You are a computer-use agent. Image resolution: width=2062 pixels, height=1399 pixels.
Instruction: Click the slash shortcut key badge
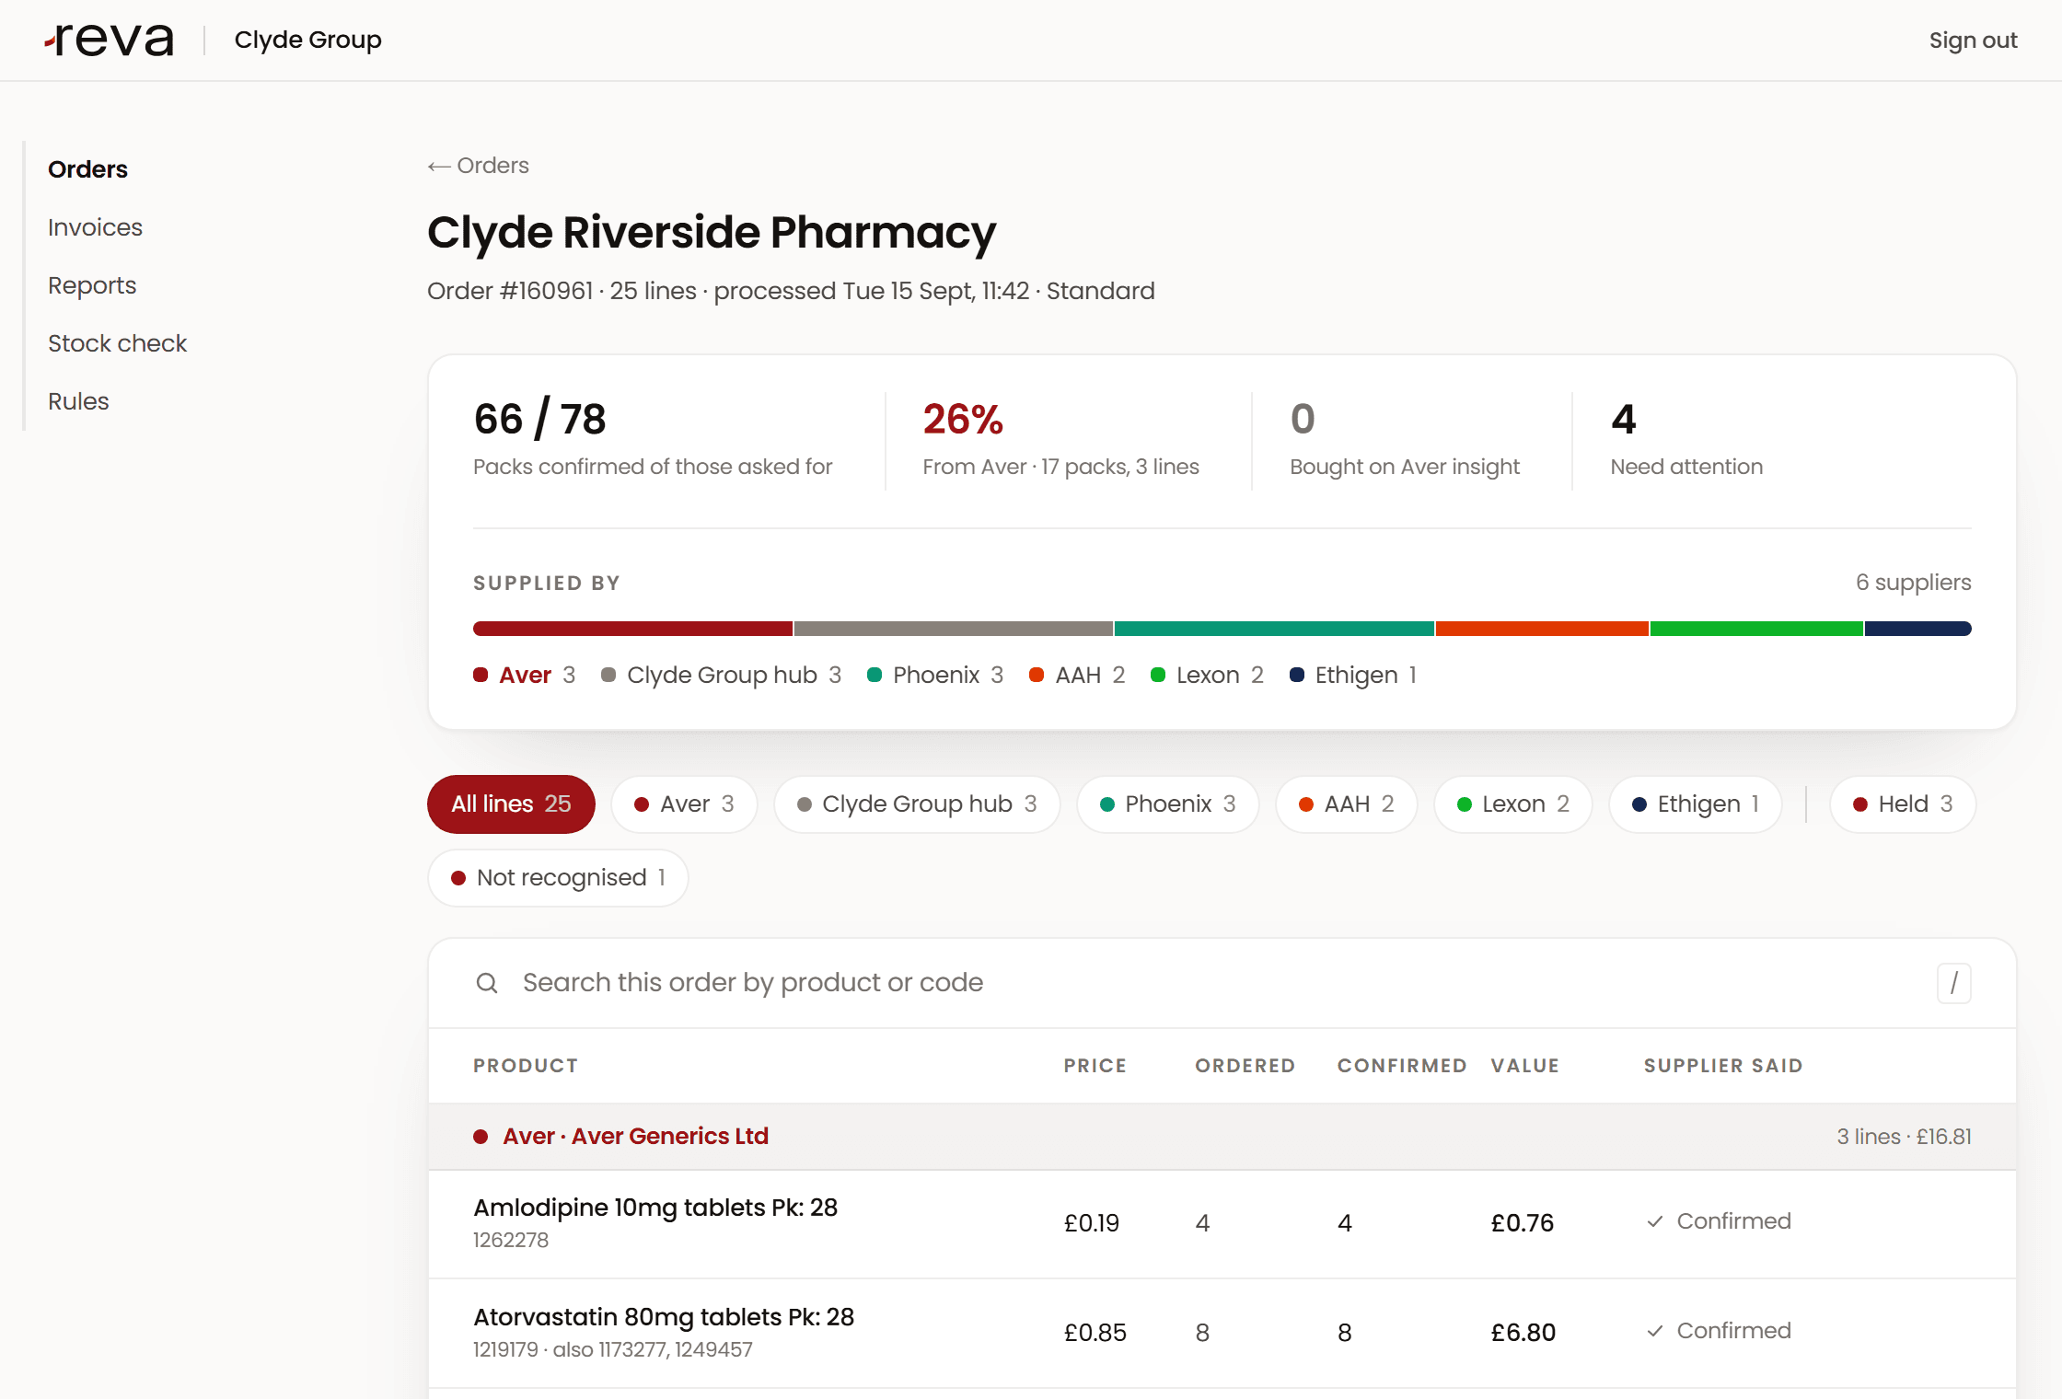point(1953,983)
